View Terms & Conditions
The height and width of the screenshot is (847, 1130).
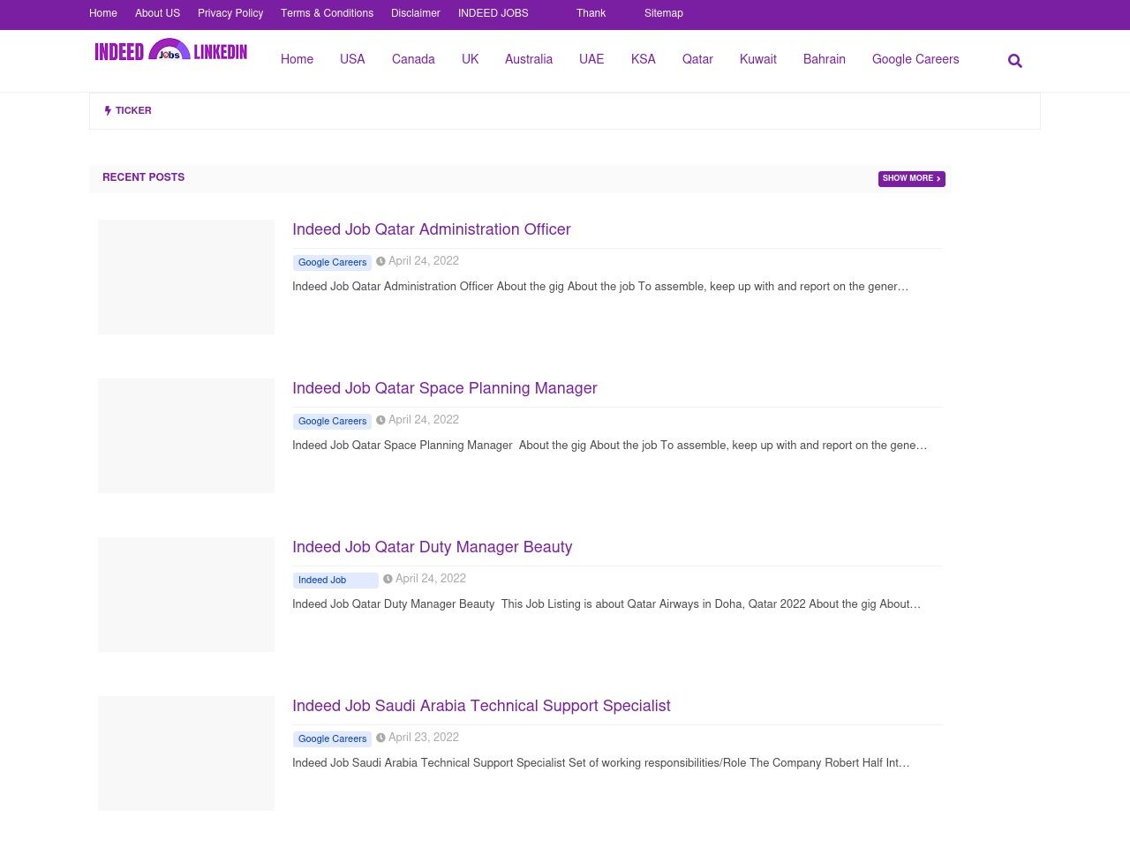(327, 13)
